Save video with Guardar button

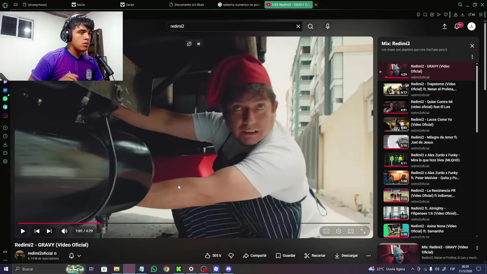tap(285, 256)
